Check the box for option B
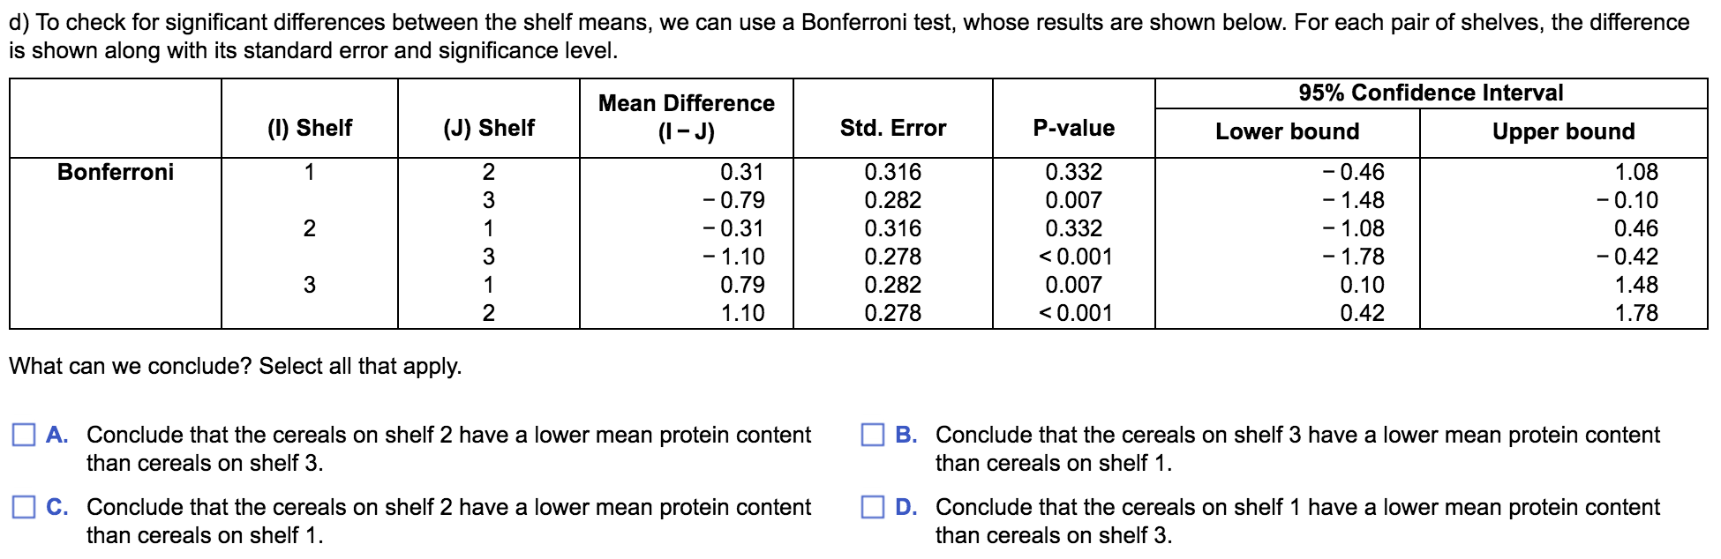 tap(873, 435)
